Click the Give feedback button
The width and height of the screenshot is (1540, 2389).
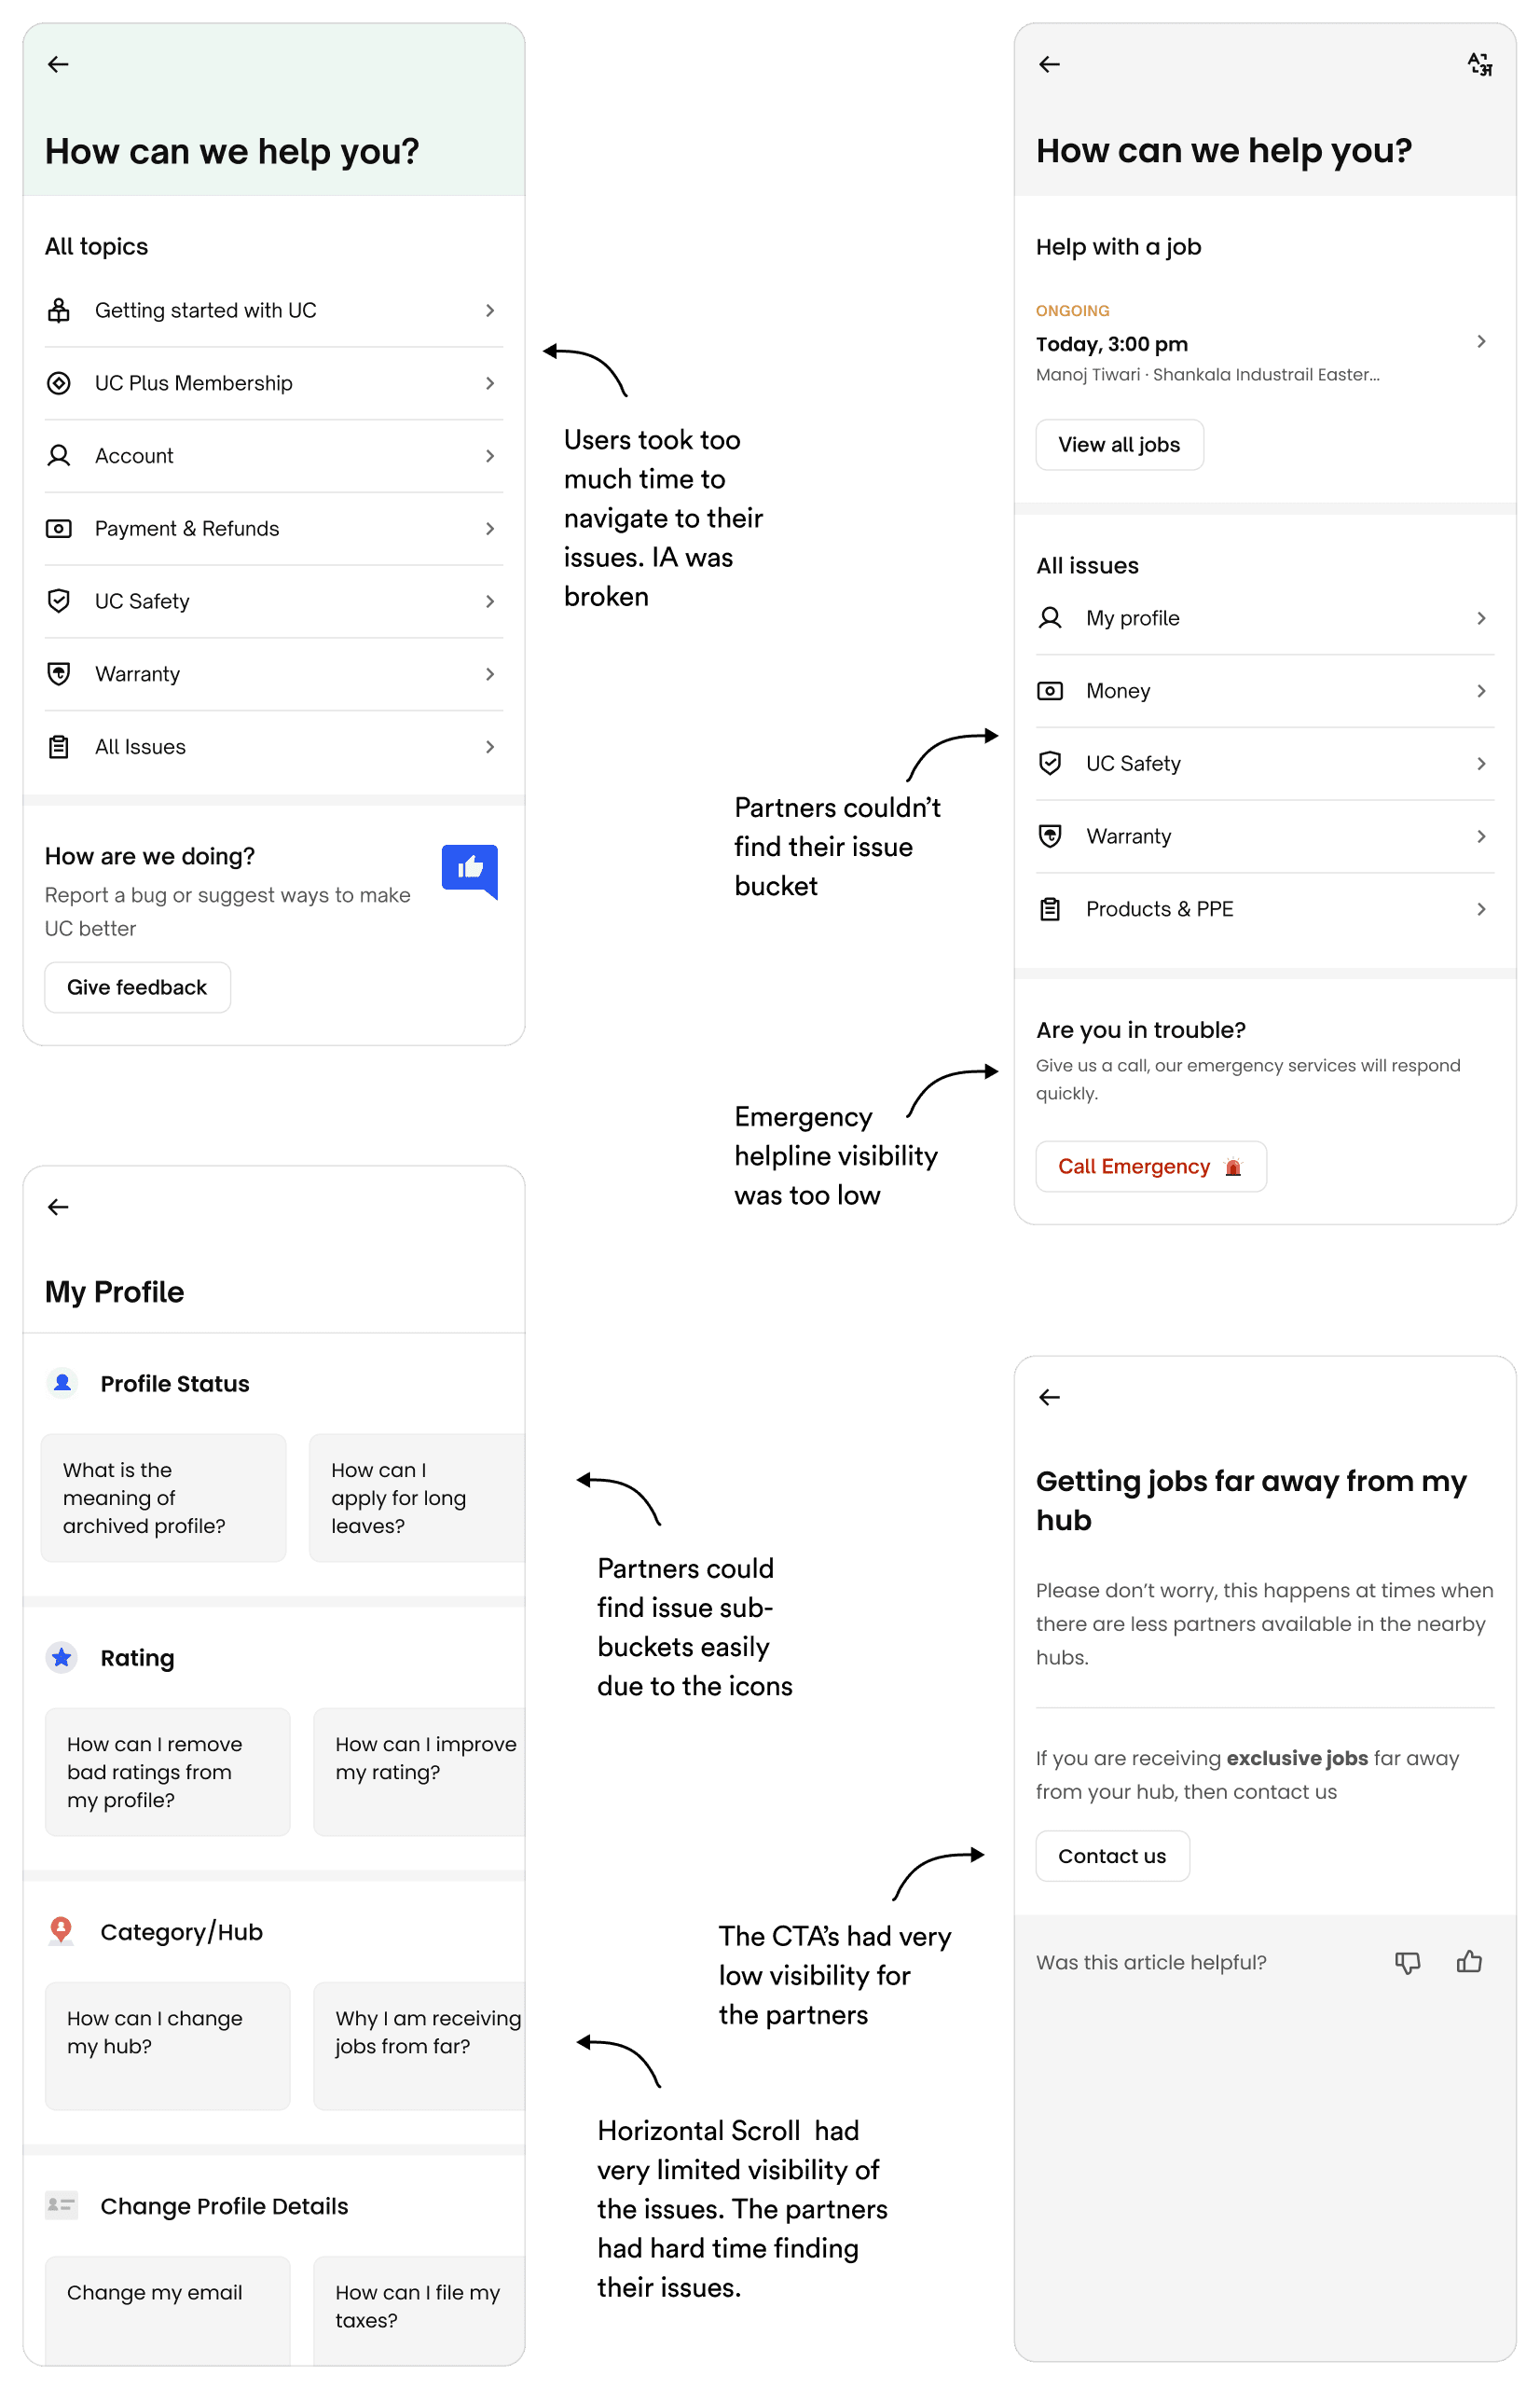click(x=137, y=987)
